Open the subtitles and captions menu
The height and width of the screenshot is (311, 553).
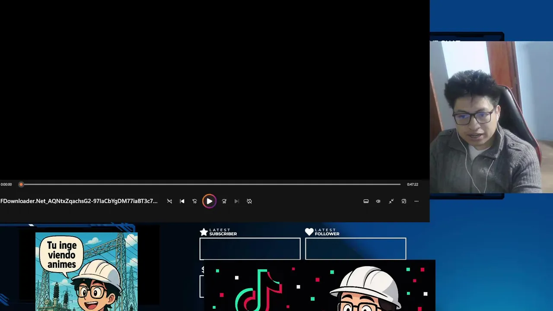[x=366, y=201]
